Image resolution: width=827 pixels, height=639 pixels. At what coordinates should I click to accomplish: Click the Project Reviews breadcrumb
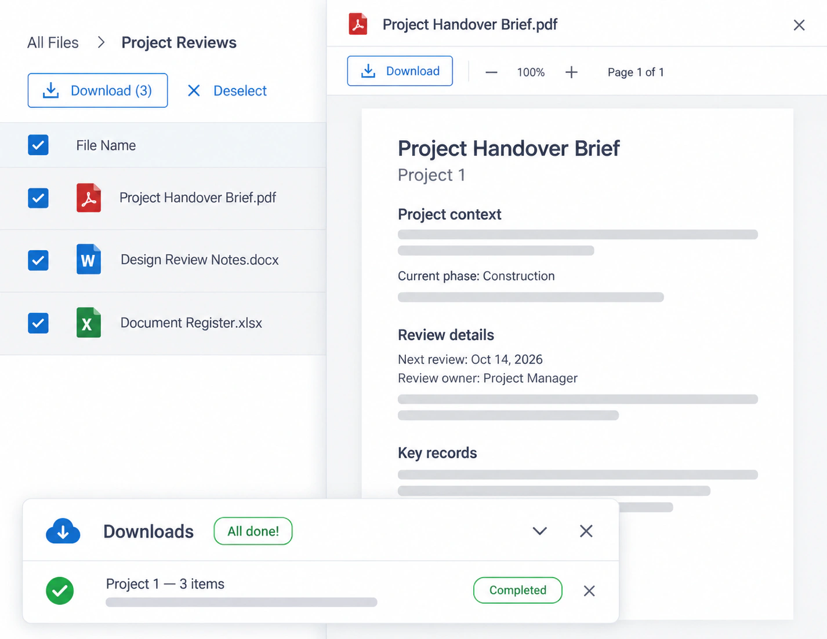tap(179, 42)
